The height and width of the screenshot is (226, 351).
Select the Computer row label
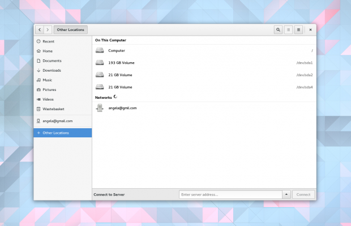click(117, 51)
